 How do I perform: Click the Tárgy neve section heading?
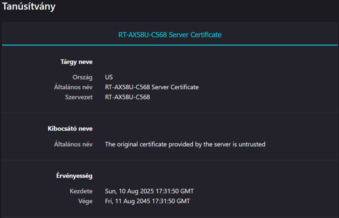[x=76, y=62]
